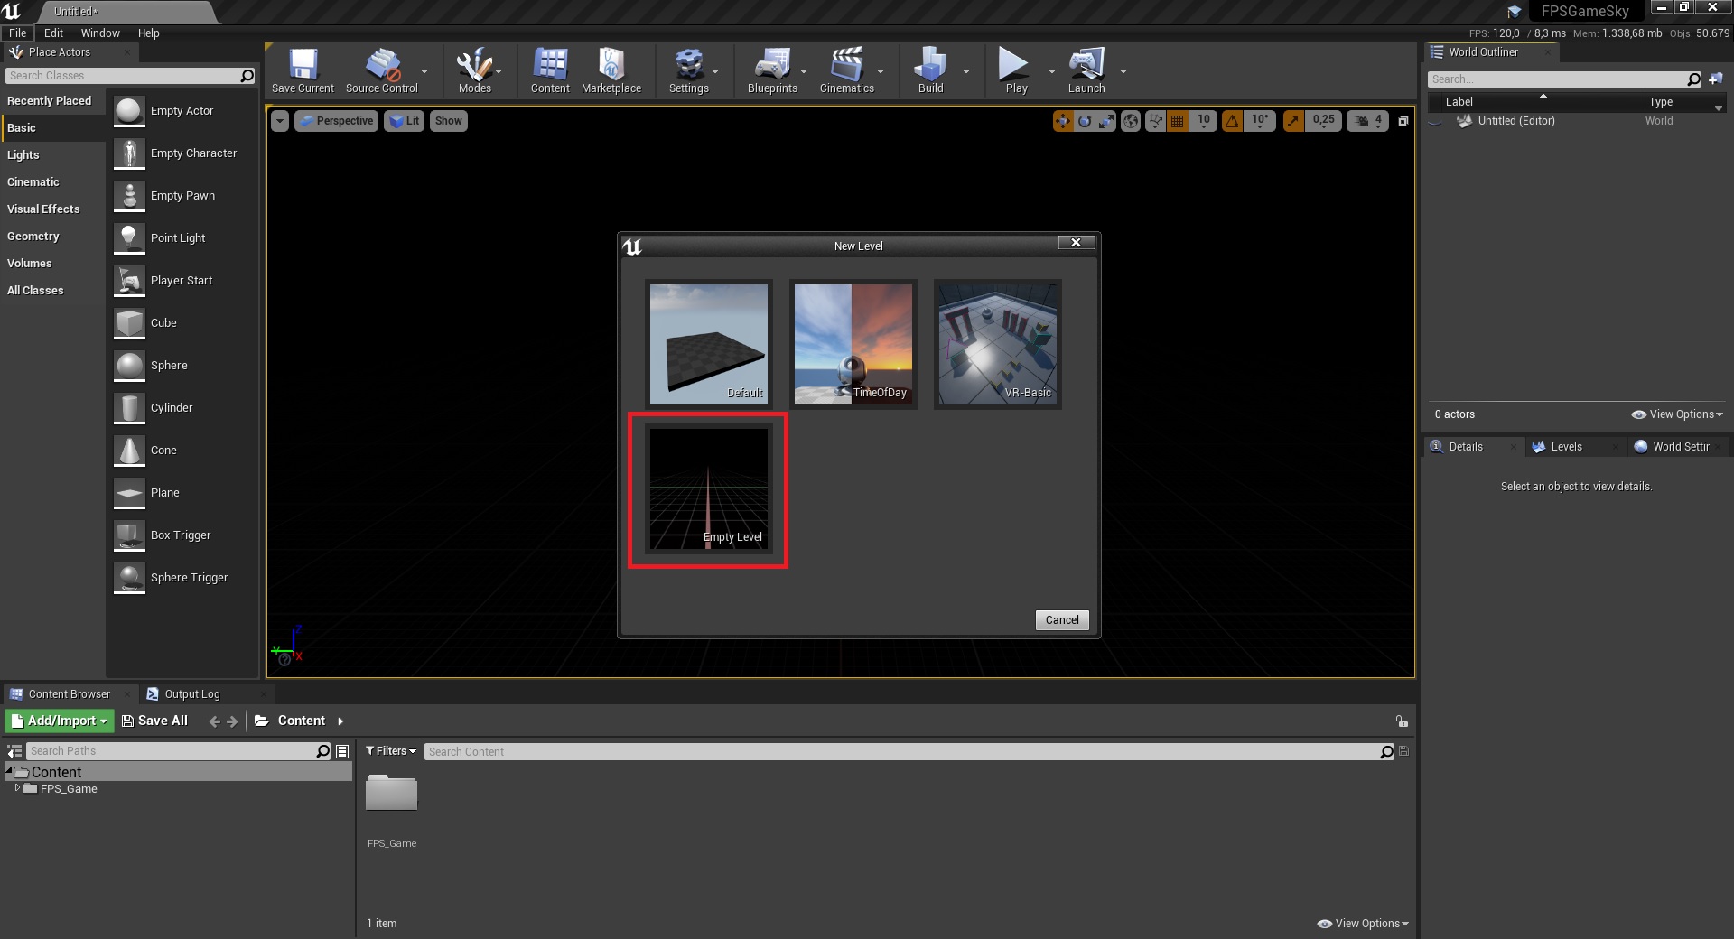1734x939 pixels.
Task: Open the File menu
Action: pyautogui.click(x=17, y=33)
